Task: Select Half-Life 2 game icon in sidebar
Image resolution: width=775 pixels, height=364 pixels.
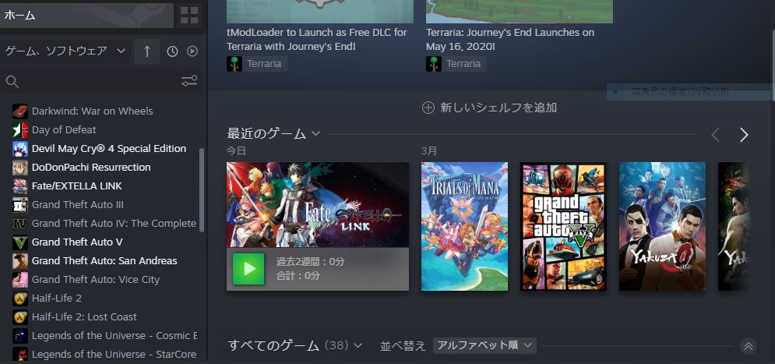Action: [x=19, y=299]
